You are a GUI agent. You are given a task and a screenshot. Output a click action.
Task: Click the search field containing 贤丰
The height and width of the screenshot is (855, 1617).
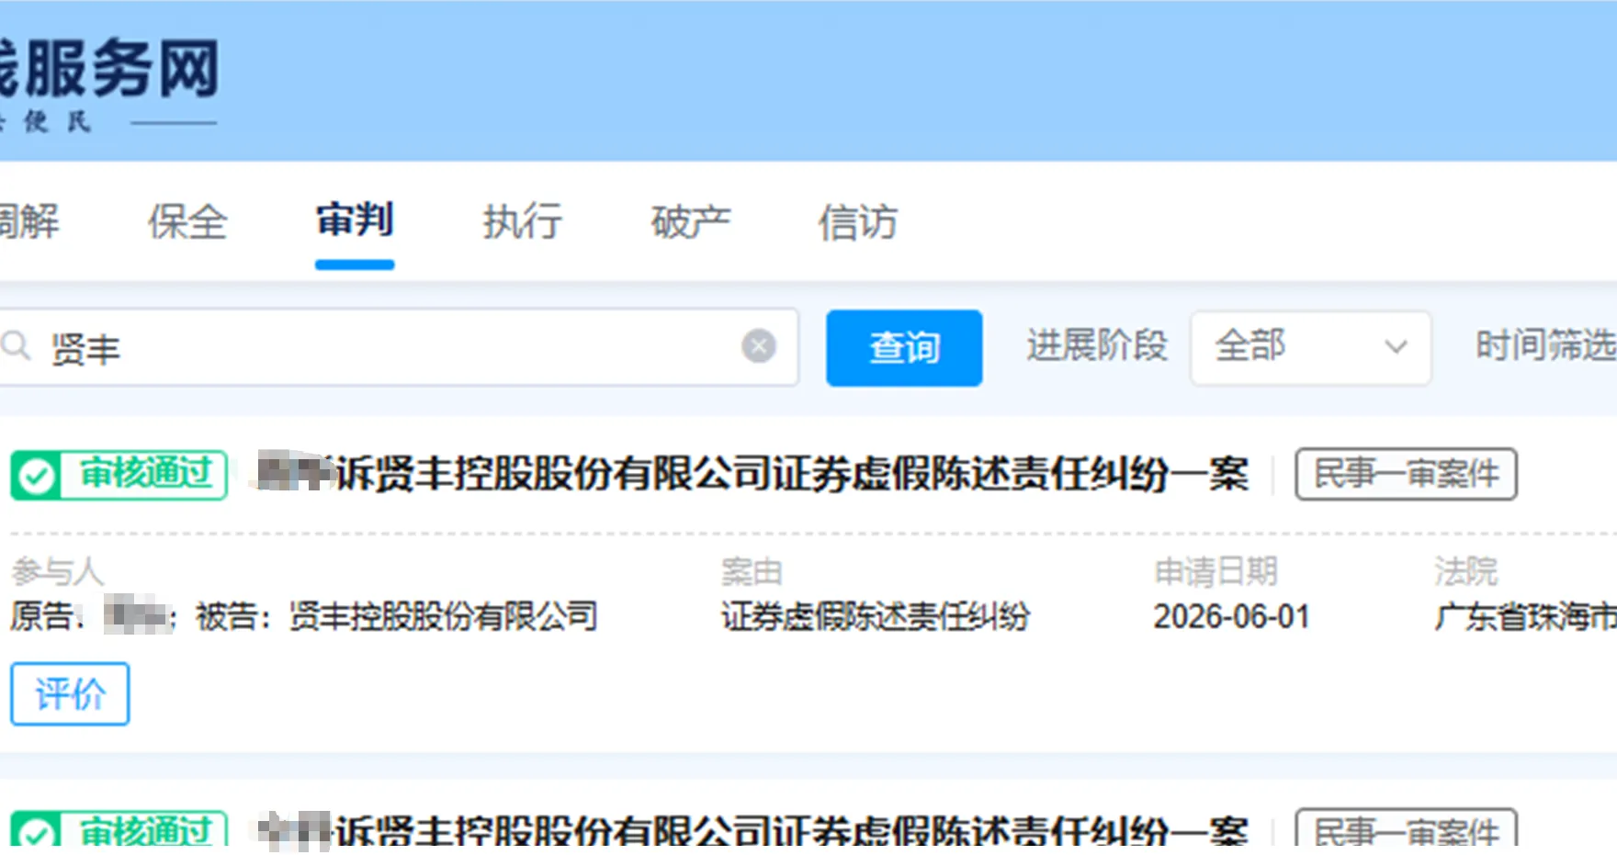[397, 347]
